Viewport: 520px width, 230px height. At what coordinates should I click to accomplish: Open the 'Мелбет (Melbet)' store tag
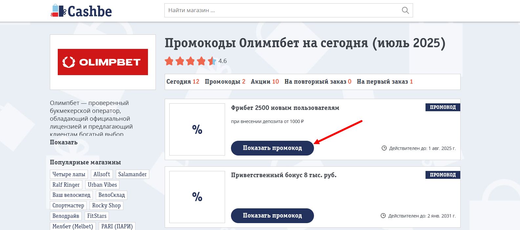point(73,226)
